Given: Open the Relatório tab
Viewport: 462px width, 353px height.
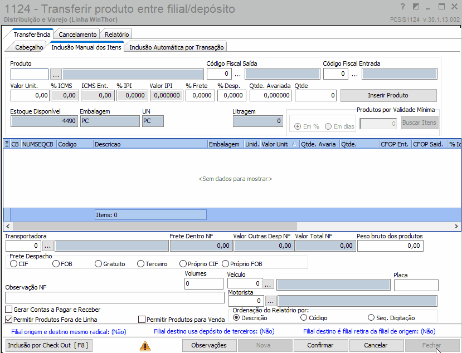Looking at the screenshot, I should tap(116, 34).
